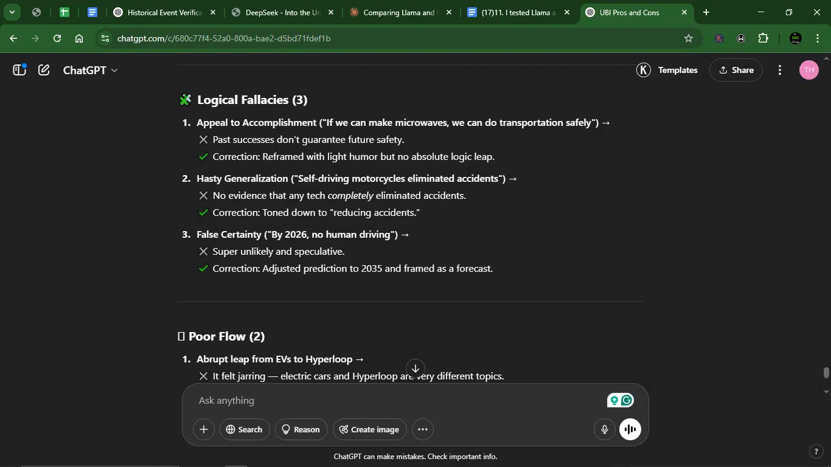The width and height of the screenshot is (831, 467).
Task: Open the ChatGPT model selector dropdown
Action: click(90, 70)
